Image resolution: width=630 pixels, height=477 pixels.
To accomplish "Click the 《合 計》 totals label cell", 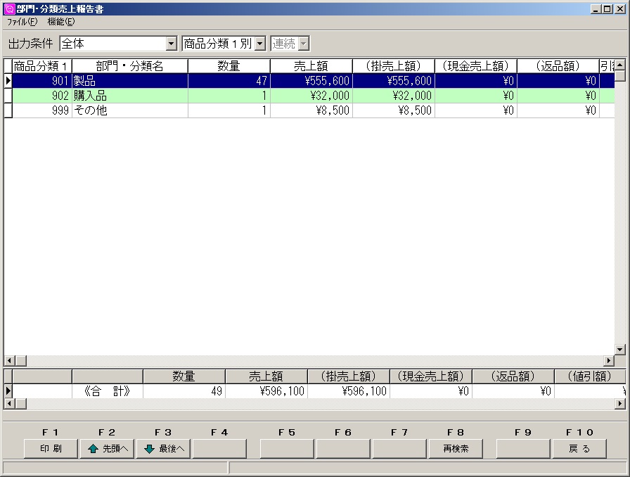I will [x=108, y=391].
